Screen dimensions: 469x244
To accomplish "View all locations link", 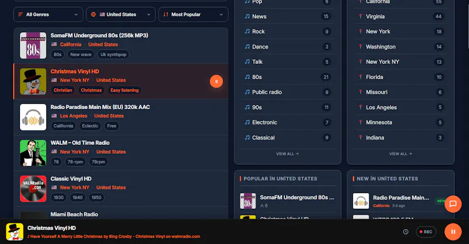I will tap(400, 154).
